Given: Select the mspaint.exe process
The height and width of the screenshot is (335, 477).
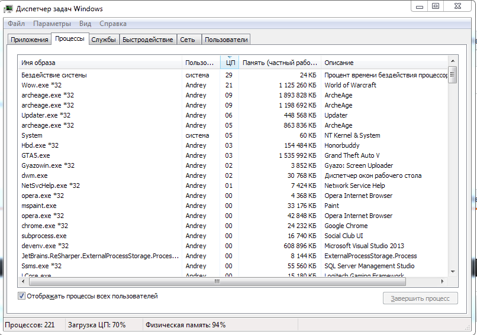Looking at the screenshot, I should pos(233,205).
